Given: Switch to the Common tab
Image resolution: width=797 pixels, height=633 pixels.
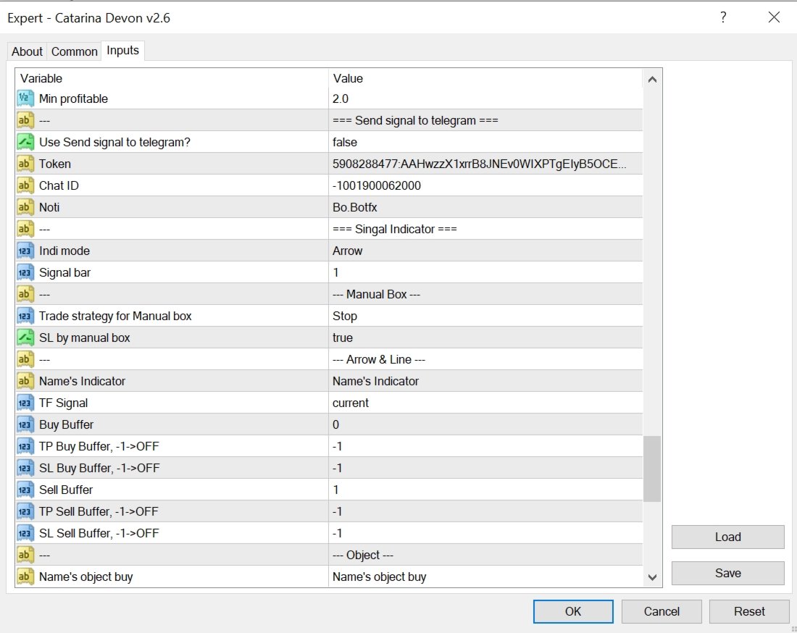Looking at the screenshot, I should click(74, 51).
